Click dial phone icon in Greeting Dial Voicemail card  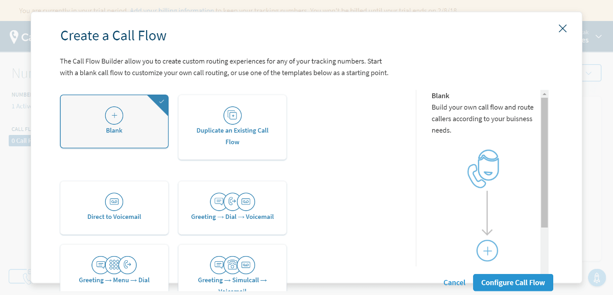[x=232, y=201]
